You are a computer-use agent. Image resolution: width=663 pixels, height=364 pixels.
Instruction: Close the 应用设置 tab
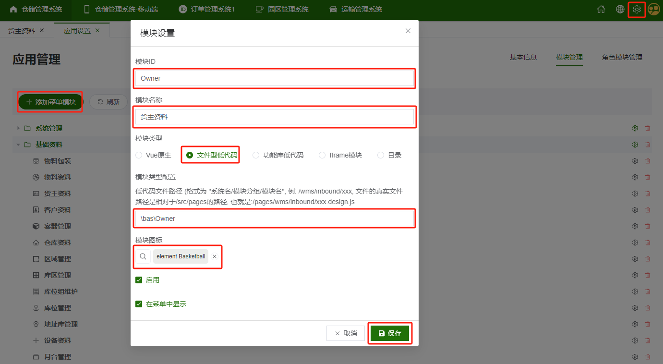(97, 30)
